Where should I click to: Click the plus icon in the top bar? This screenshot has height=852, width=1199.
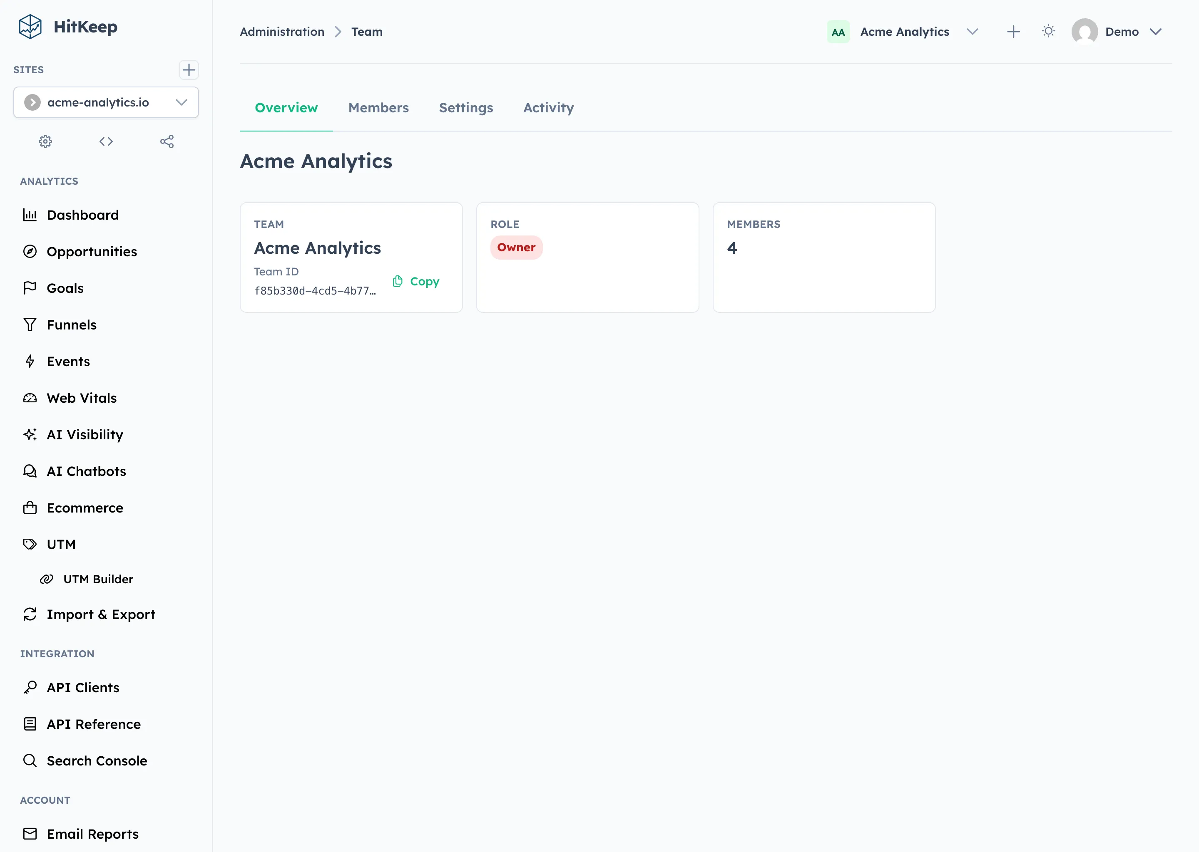click(x=1014, y=32)
